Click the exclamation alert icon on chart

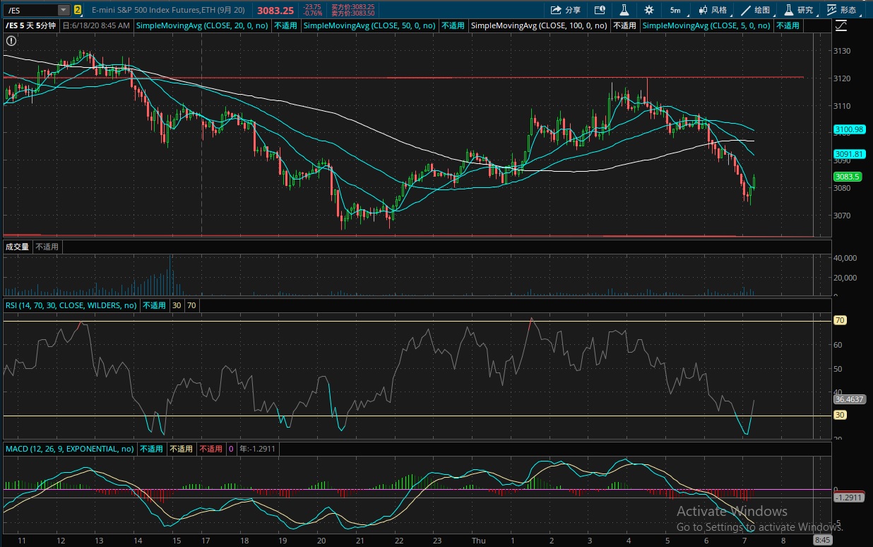(x=11, y=41)
